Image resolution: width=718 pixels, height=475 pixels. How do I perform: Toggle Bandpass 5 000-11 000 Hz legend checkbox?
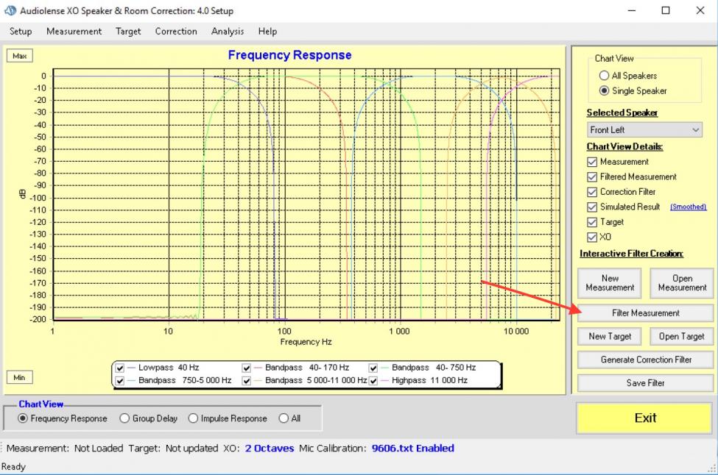[x=247, y=380]
